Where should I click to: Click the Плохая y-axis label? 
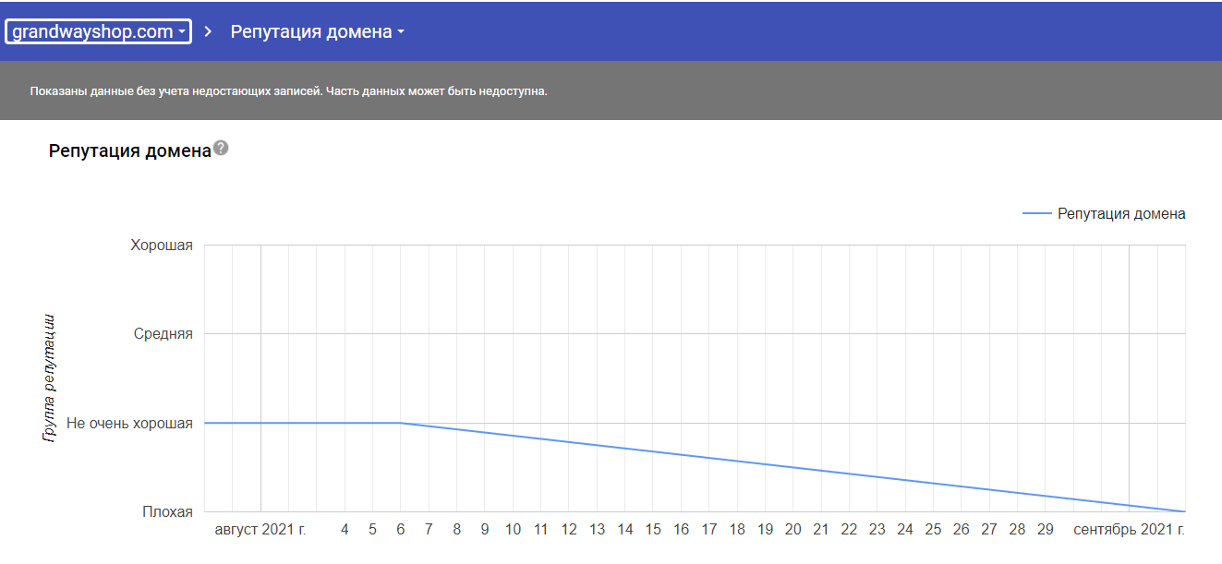pyautogui.click(x=167, y=511)
